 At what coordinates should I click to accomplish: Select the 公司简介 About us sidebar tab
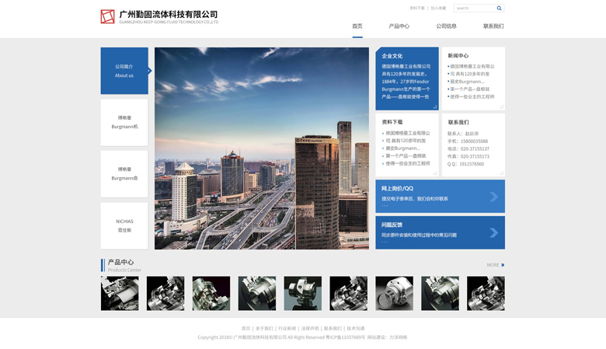pos(124,71)
